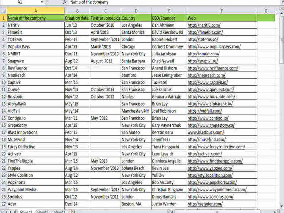Select the cell containing 'Dinos Hamalis'
The width and height of the screenshot is (284, 213).
[169, 197]
